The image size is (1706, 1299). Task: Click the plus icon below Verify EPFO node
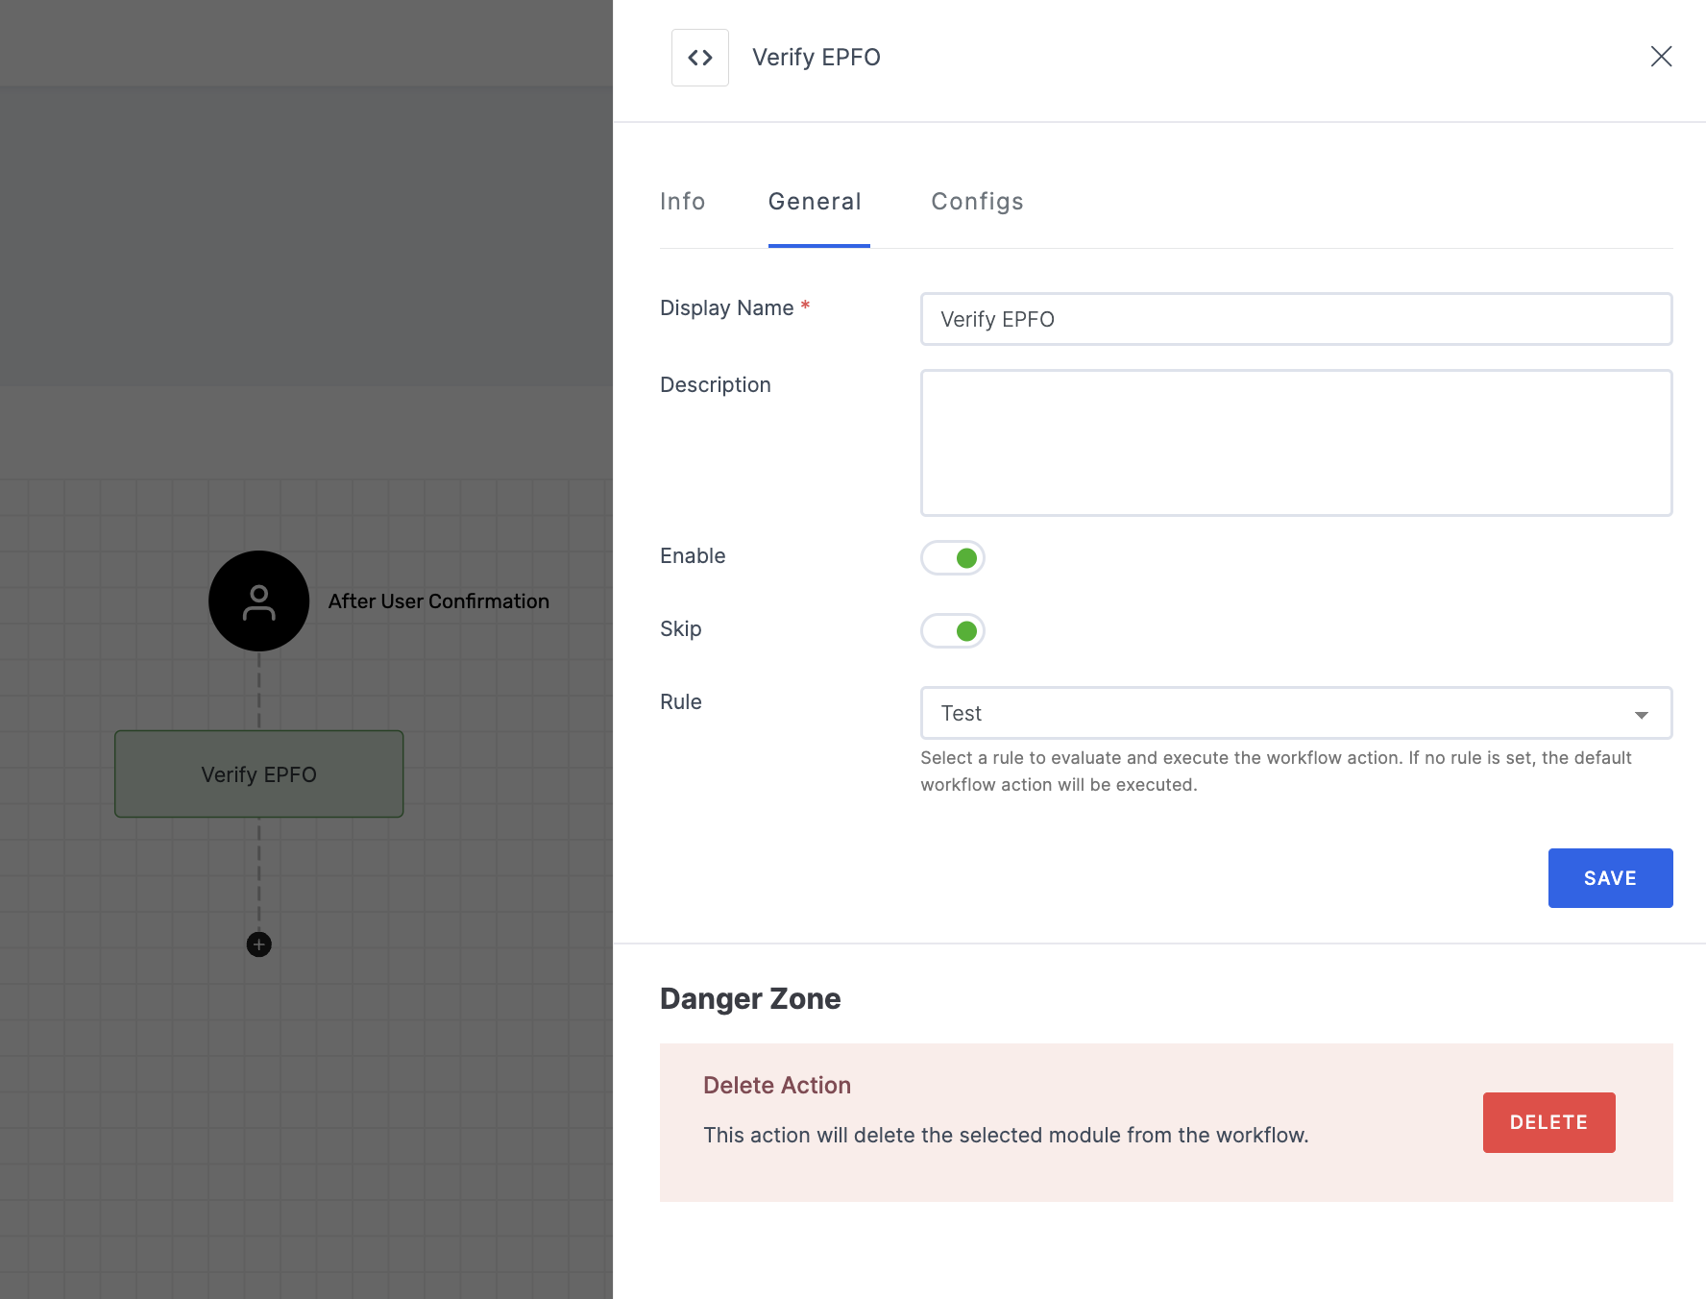coord(259,944)
